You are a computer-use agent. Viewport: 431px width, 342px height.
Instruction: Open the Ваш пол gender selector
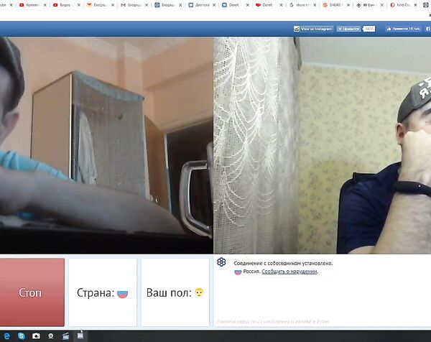175,292
